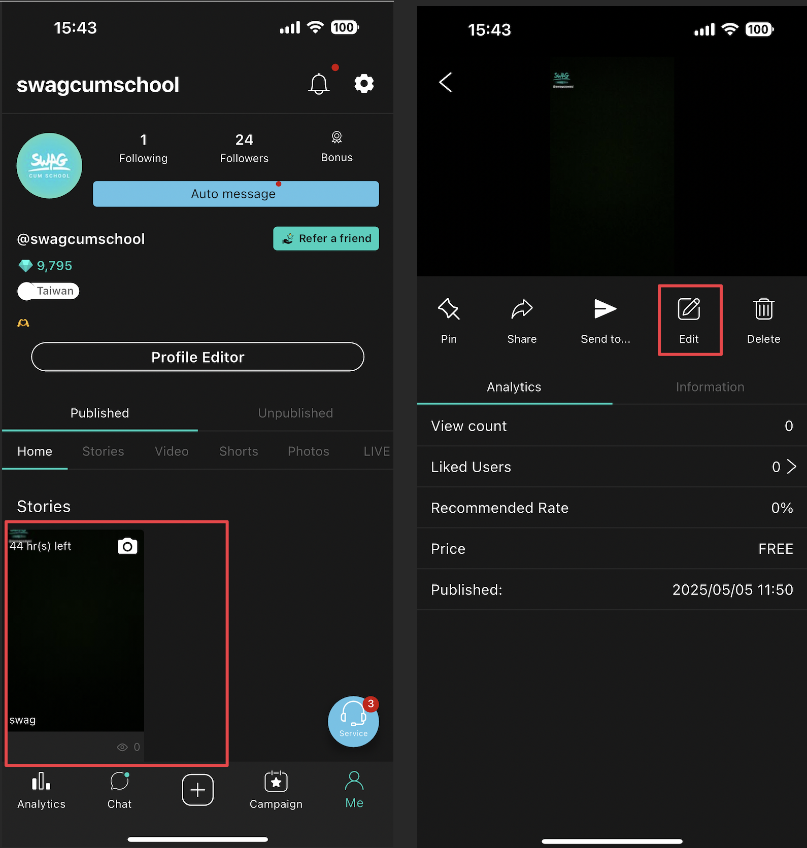Tap the Refer a friend button

click(326, 238)
